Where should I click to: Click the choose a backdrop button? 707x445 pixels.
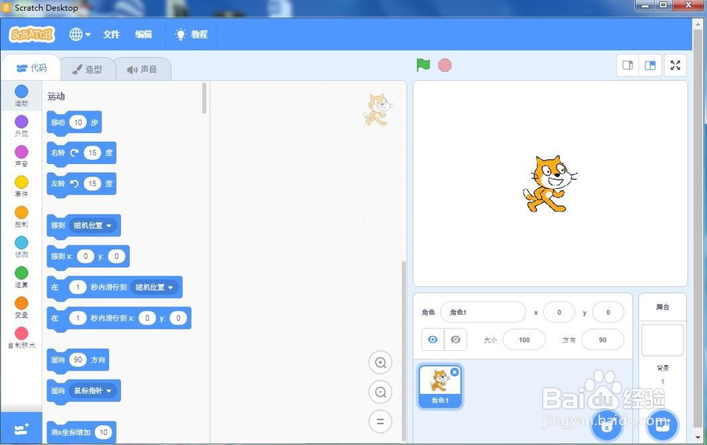tap(662, 425)
